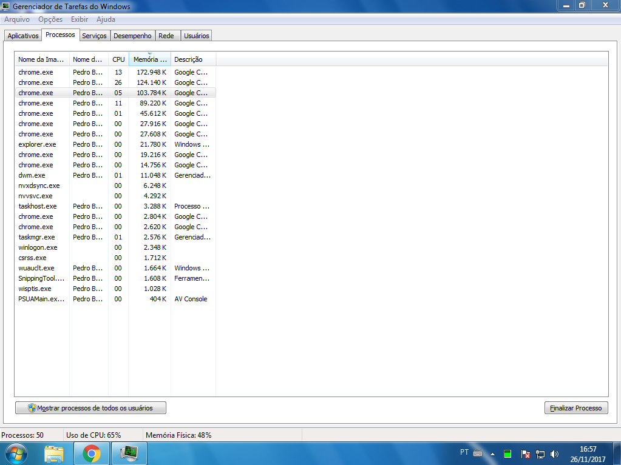Open the network status tray icon

(540, 454)
